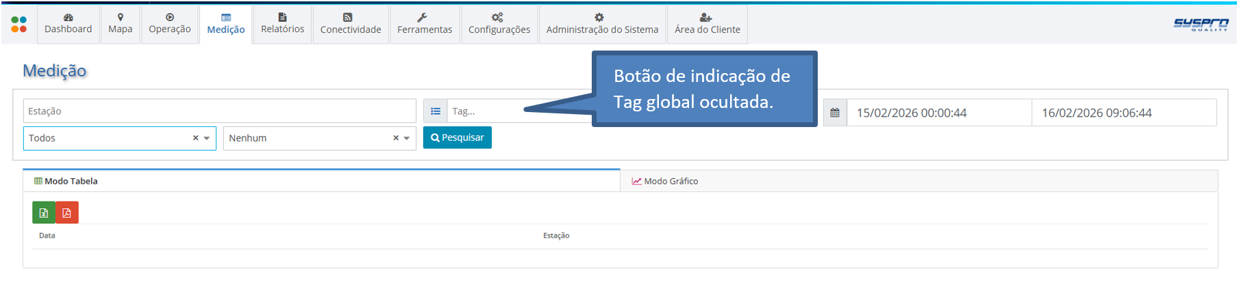Click the Estação input field

[220, 111]
